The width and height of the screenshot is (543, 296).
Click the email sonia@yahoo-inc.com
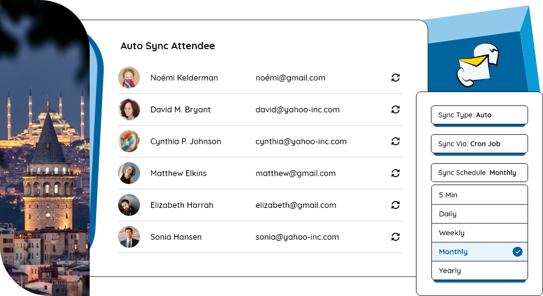297,237
